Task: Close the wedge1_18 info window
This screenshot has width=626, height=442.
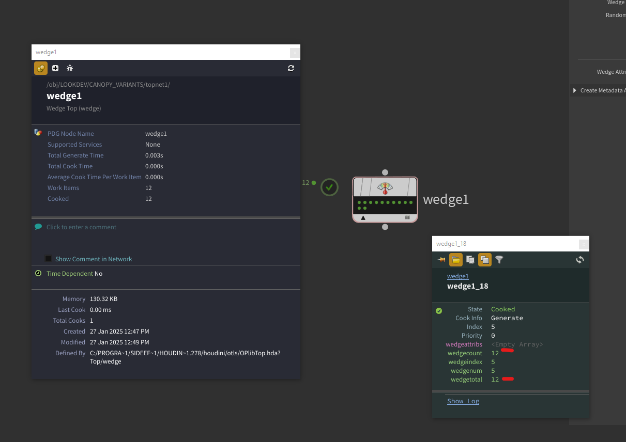Action: 584,244
